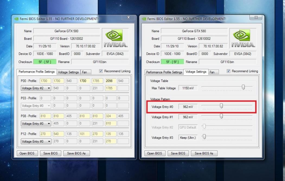Click the GPU Default field for Voltage Entry #2
Screen dimensions: 285x181
pyautogui.click(x=188, y=127)
